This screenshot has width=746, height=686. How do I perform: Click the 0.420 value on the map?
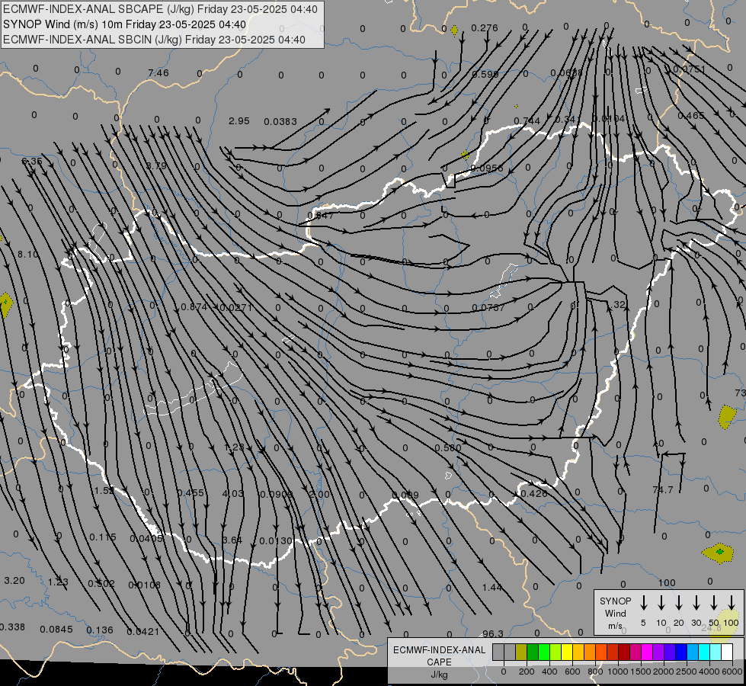534,494
